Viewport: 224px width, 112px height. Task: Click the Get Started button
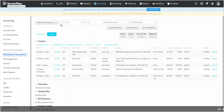tap(153, 10)
